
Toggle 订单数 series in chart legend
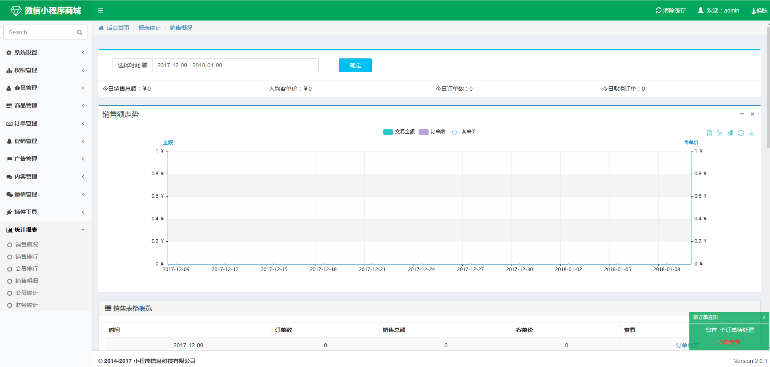[432, 132]
